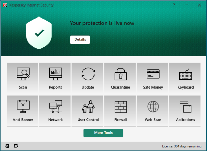Close the Kaspersky window
Viewport: 207px width, 151px height.
coord(199,5)
